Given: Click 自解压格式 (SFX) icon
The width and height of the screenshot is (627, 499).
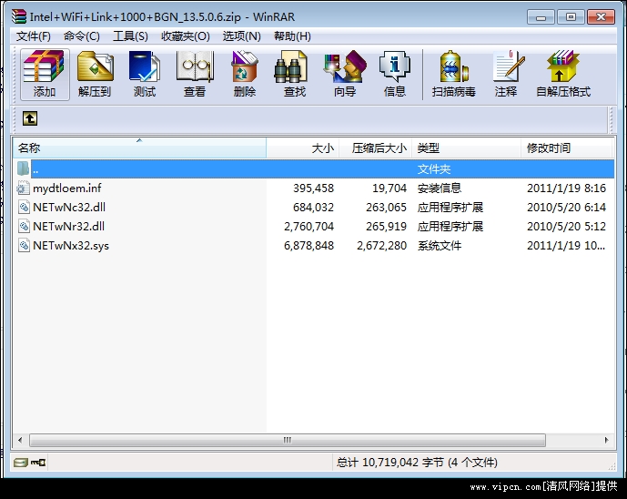Looking at the screenshot, I should (x=563, y=75).
